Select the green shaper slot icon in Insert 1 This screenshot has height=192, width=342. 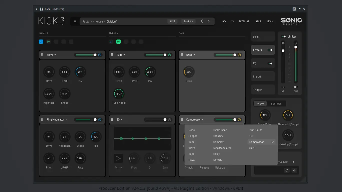click(x=49, y=41)
